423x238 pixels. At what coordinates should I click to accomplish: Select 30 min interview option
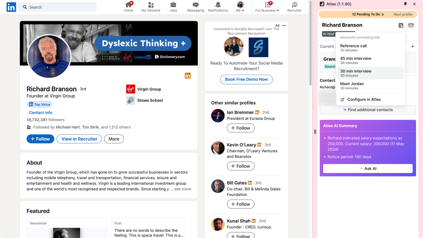click(x=370, y=73)
